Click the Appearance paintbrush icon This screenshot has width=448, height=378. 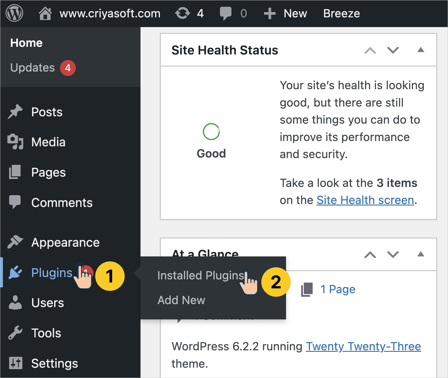pyautogui.click(x=15, y=242)
